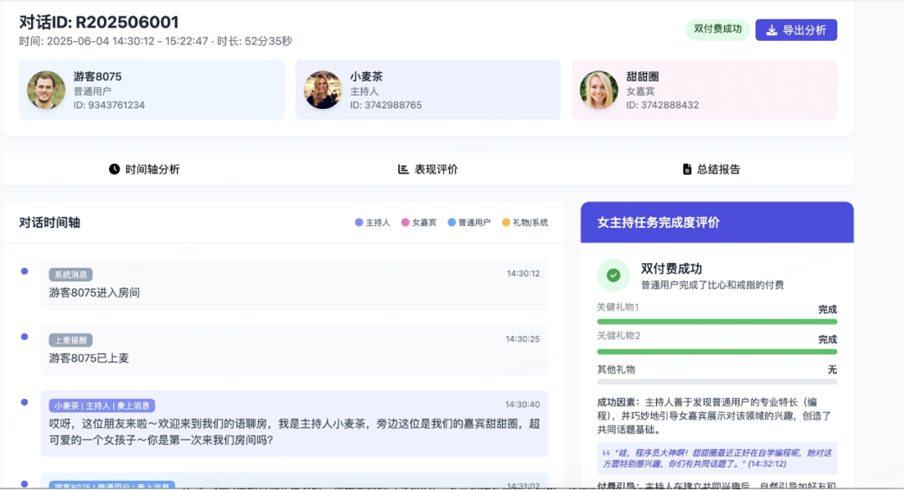Click the 对话时间轴 section title

point(49,222)
